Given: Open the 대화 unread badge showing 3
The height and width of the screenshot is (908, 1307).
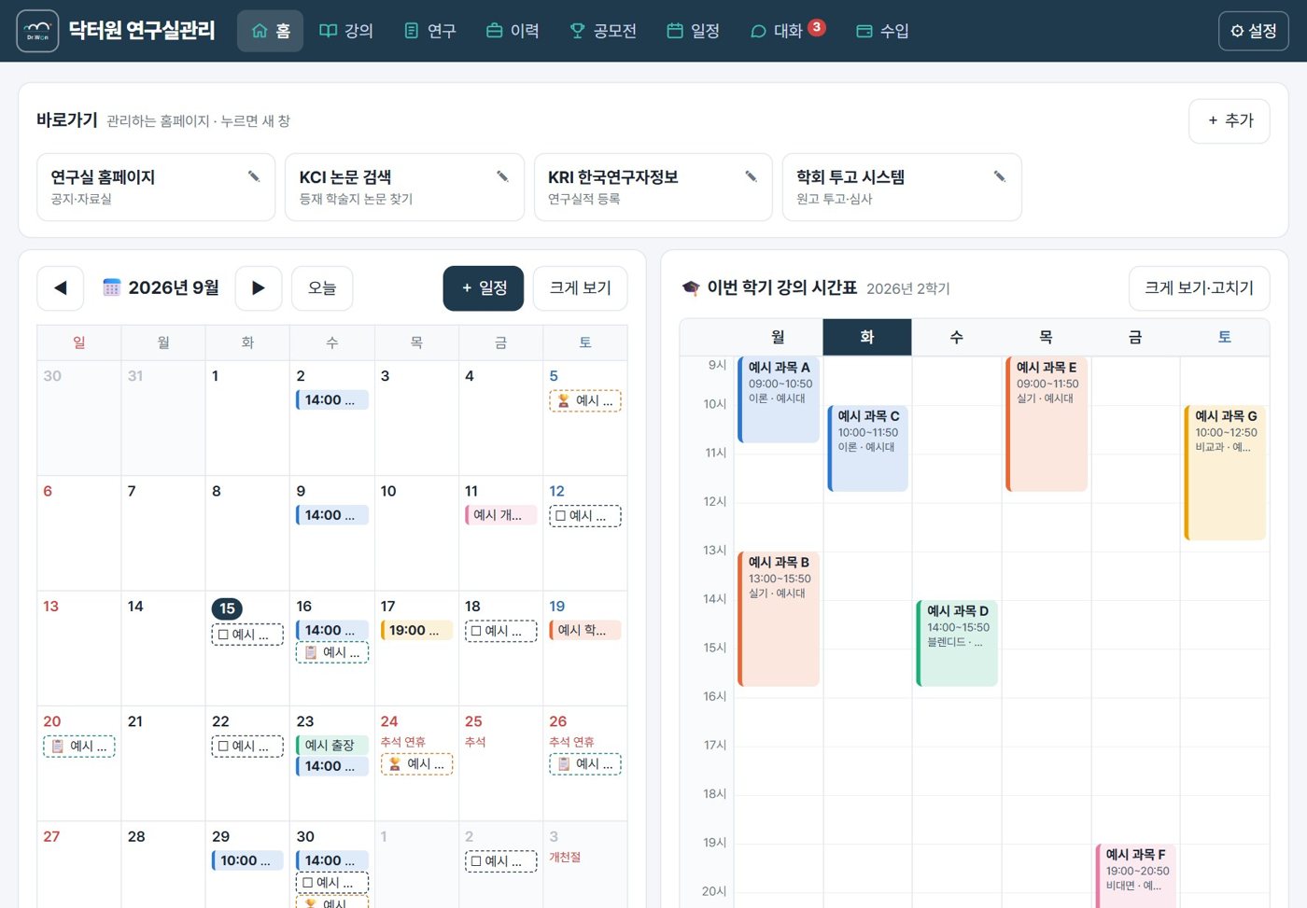Looking at the screenshot, I should coord(817,27).
